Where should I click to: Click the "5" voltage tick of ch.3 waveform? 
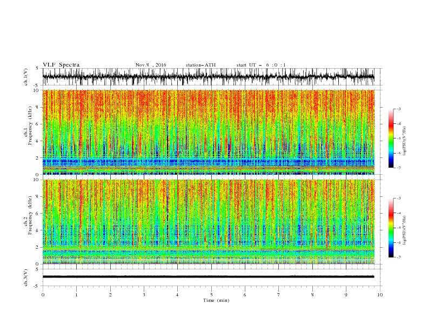[x=37, y=269]
